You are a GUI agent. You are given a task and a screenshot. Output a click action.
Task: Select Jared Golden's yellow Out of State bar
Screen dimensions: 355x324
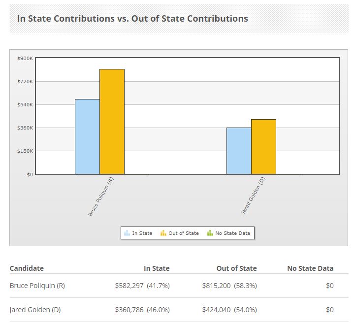coord(263,147)
